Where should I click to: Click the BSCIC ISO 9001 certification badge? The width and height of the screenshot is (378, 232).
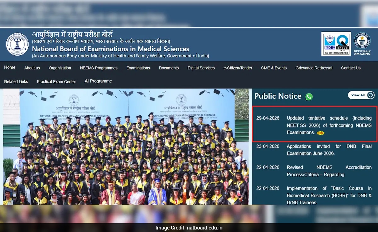click(336, 44)
